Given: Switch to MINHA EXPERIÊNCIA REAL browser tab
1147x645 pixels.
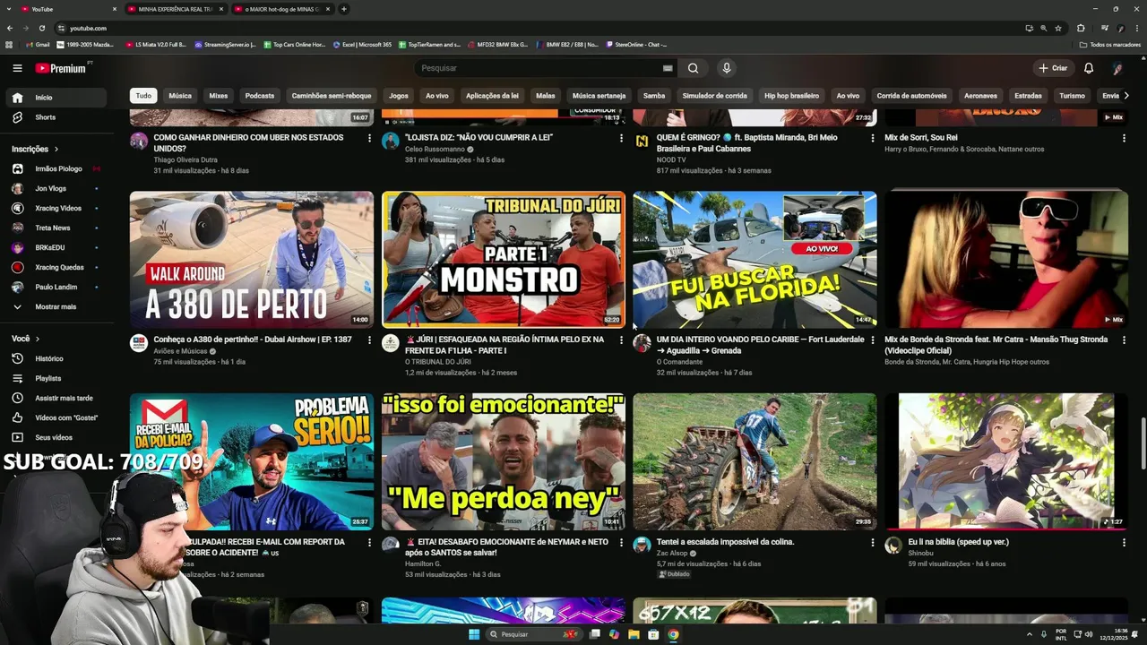Looking at the screenshot, I should point(175,9).
